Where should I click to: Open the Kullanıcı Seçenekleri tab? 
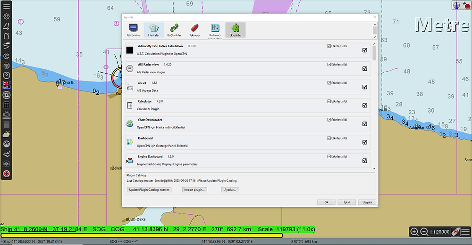pyautogui.click(x=215, y=31)
